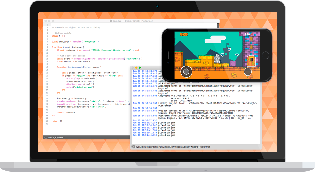Click the panel icon left of Line 1, Column 1
Image resolution: width=315 pixels, height=172 pixels.
[x=46, y=137]
